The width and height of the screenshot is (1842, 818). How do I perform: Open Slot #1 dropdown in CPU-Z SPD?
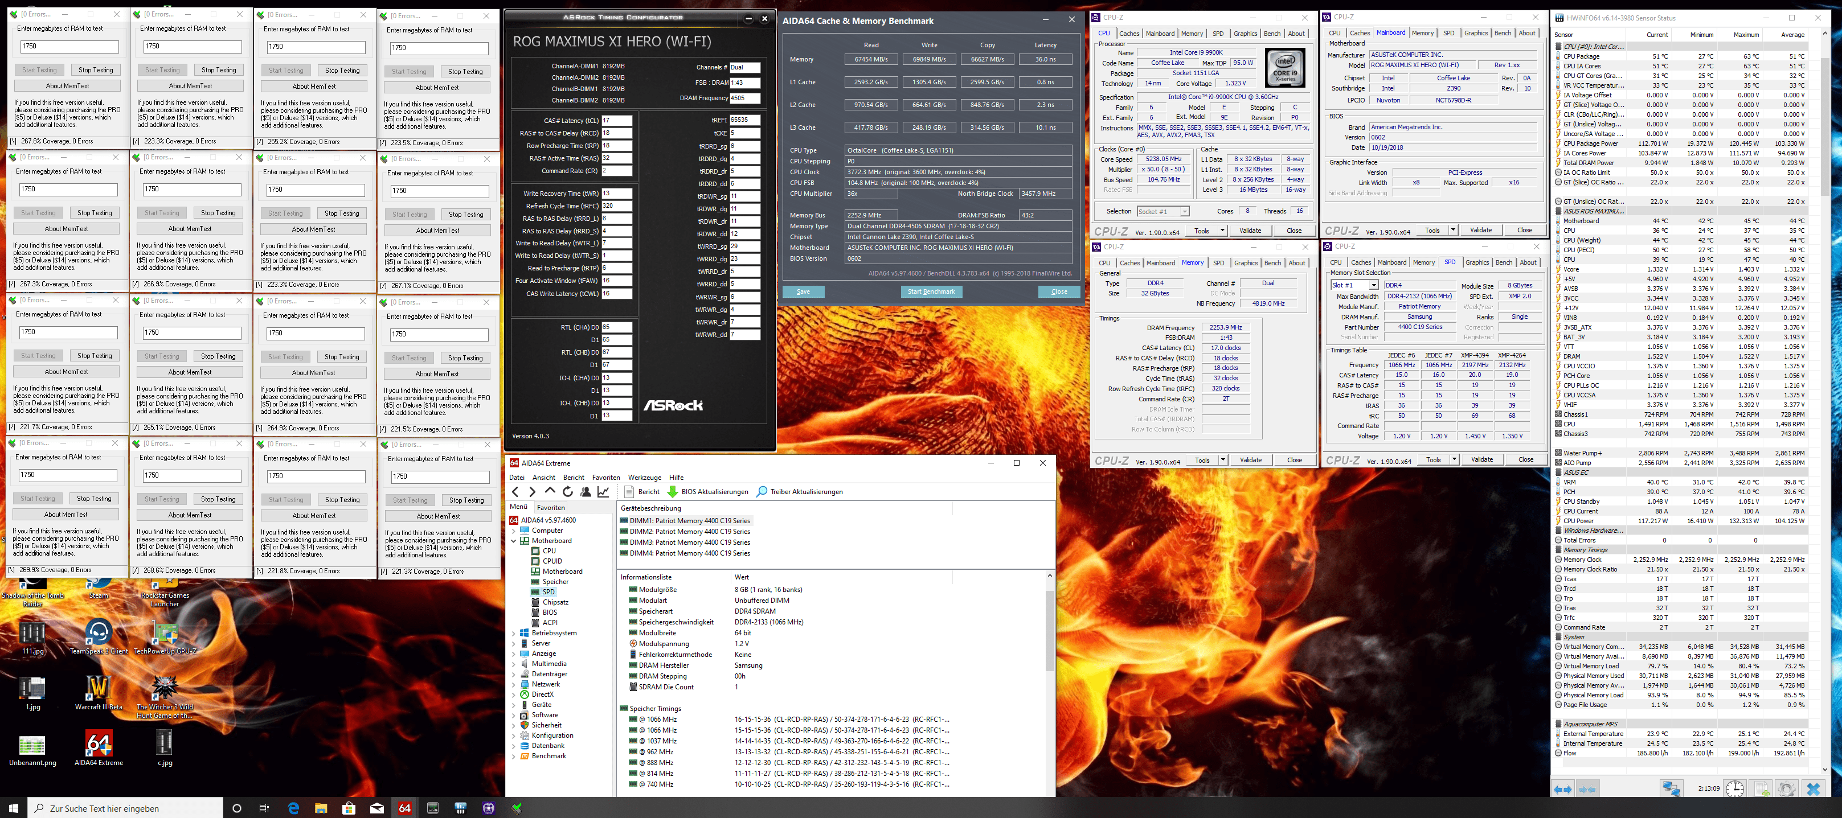[1374, 285]
